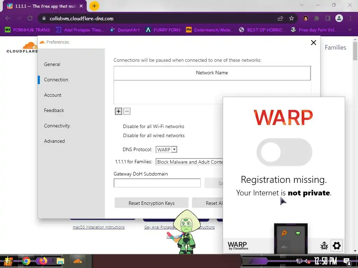The image size is (358, 268).
Task: Click the browser back arrow
Action: pos(8,18)
